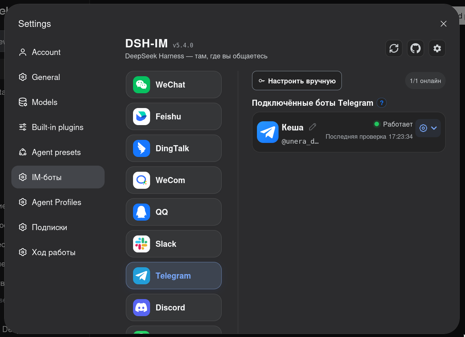Select the QQ penguin logo
Image resolution: width=465 pixels, height=337 pixels.
click(x=141, y=212)
